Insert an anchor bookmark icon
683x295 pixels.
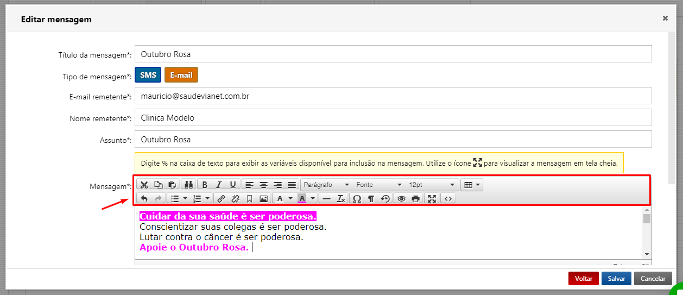point(249,199)
